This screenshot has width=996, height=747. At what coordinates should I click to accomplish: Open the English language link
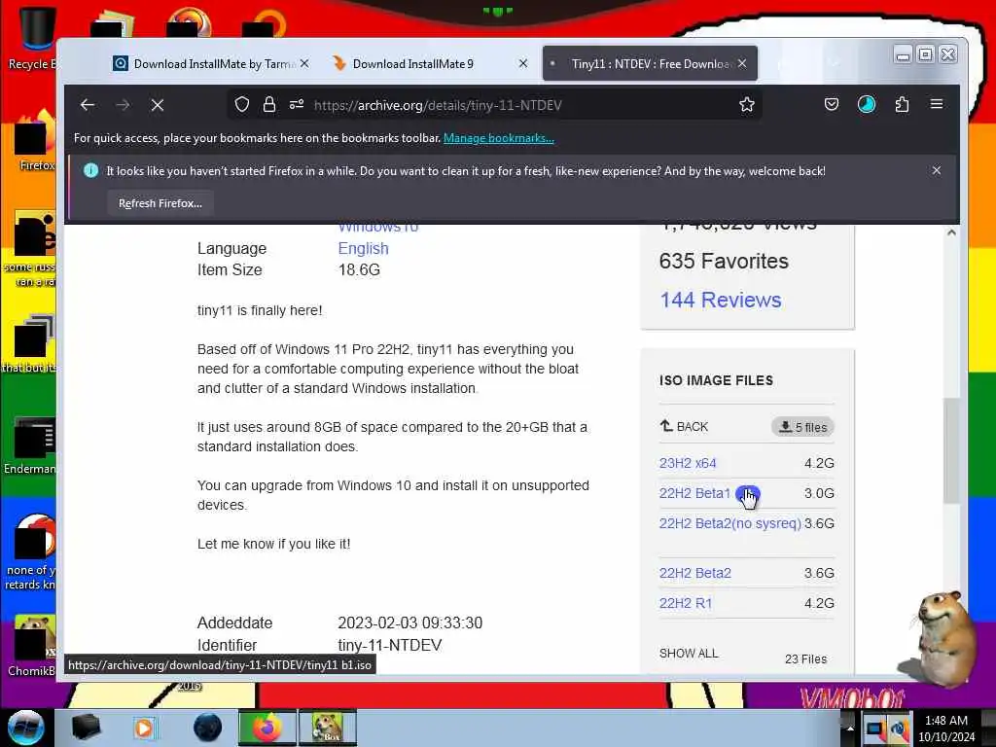point(364,248)
